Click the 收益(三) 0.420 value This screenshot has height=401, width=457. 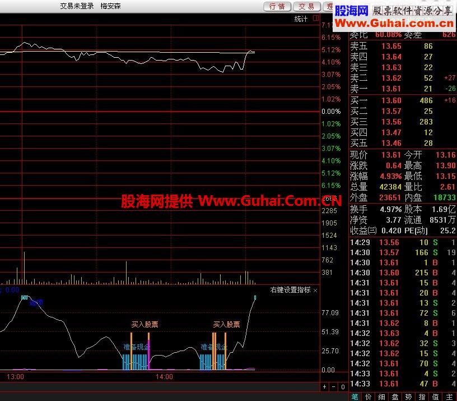coord(391,231)
